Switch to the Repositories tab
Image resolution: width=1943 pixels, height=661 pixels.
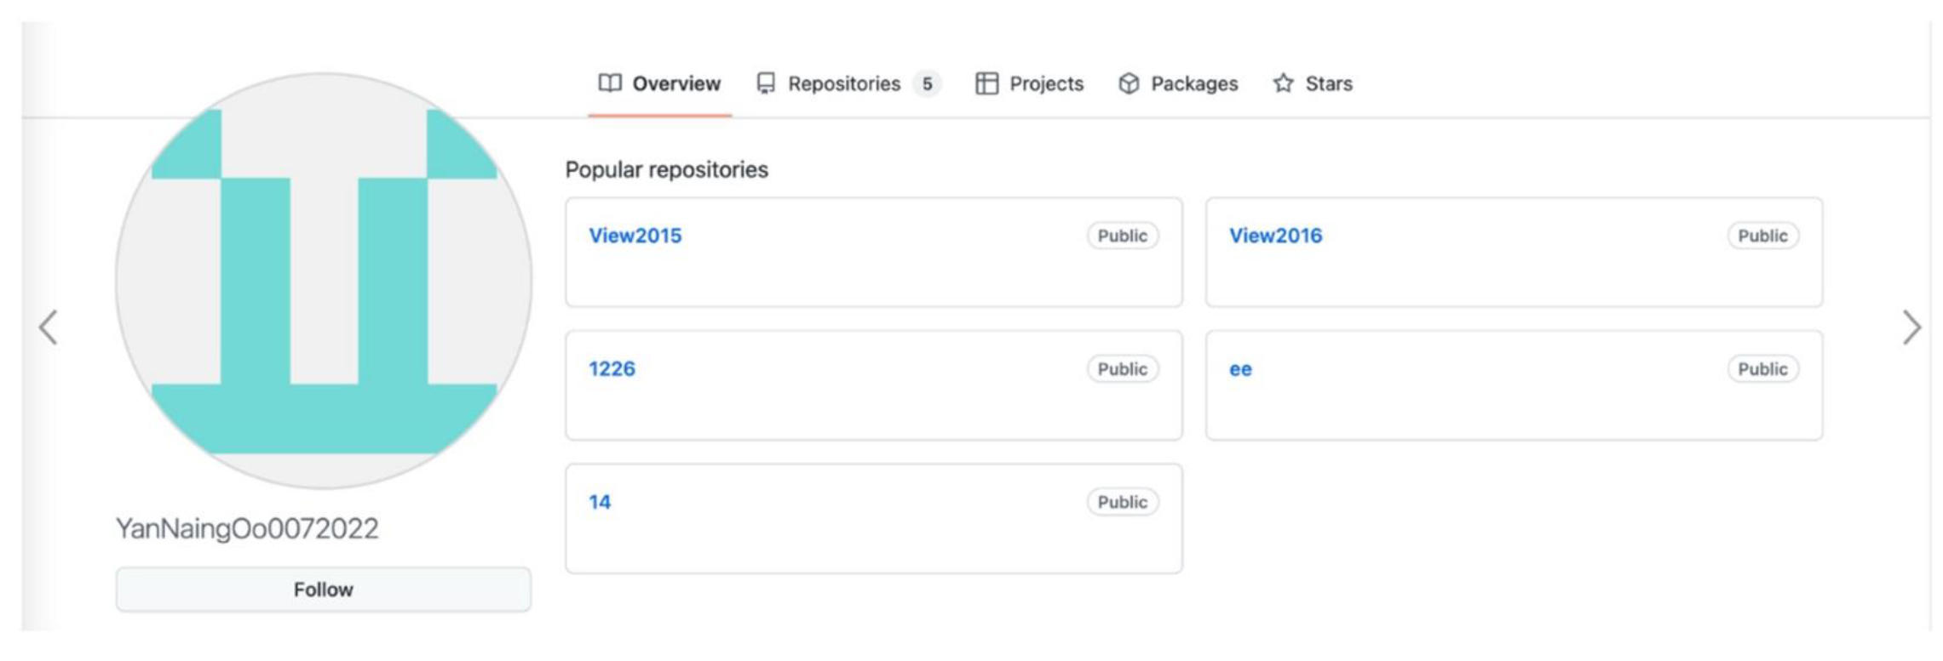click(x=843, y=83)
